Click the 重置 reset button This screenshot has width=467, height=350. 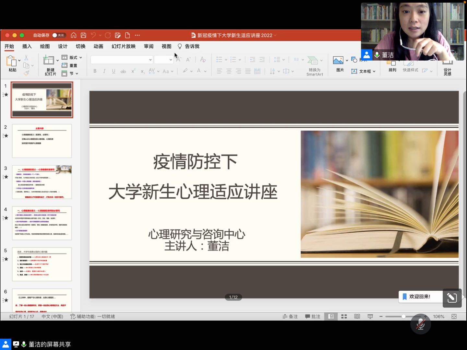tap(70, 65)
